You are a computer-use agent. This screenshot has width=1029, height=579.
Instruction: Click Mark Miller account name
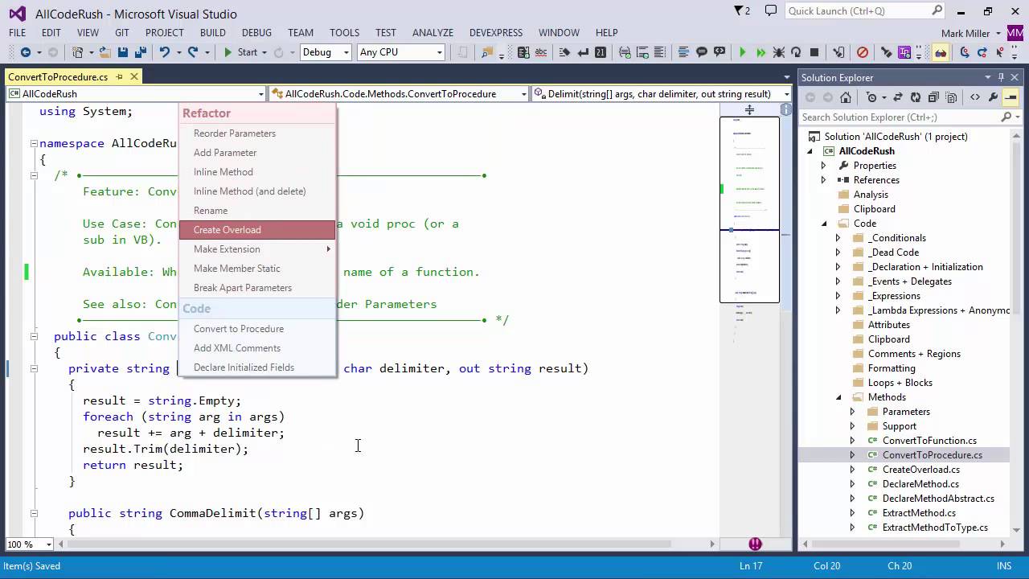[967, 33]
